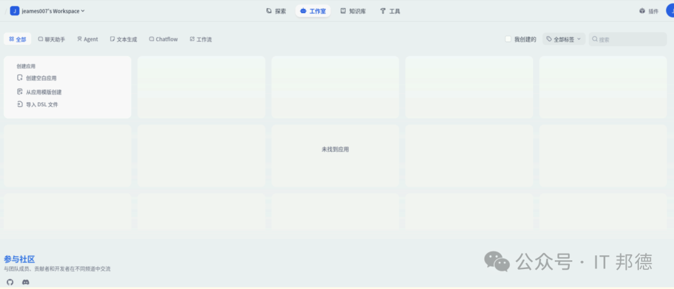Click 从应用模版创建
Image resolution: width=674 pixels, height=289 pixels.
pos(39,92)
